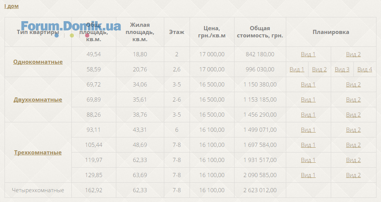Show Вид 1 layout in the 105,44 row
Viewport: 381px width, 202px height.
[x=308, y=145]
